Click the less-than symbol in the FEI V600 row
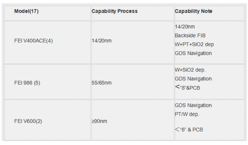Image resolution: width=248 pixels, height=145 pixels. pyautogui.click(x=178, y=130)
